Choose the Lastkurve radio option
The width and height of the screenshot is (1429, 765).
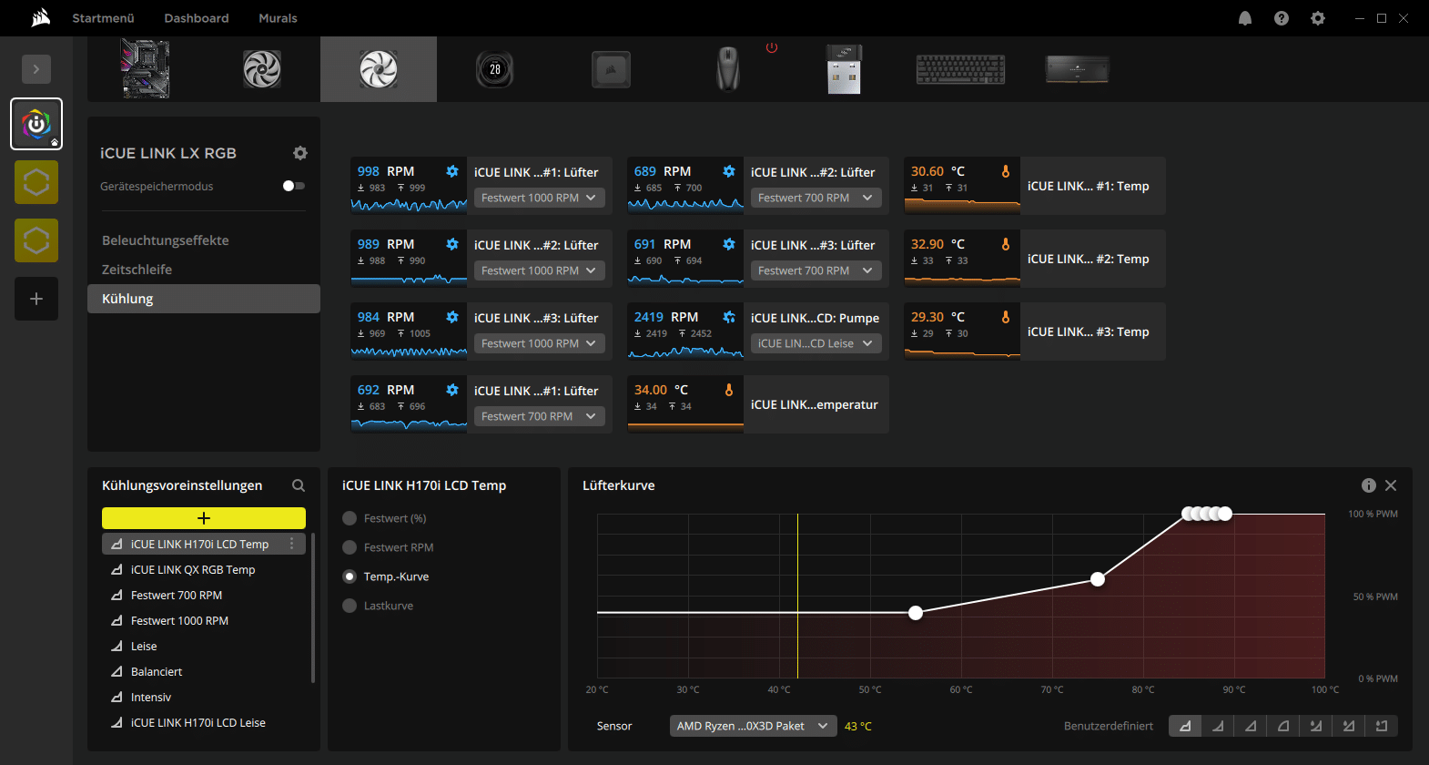(350, 606)
